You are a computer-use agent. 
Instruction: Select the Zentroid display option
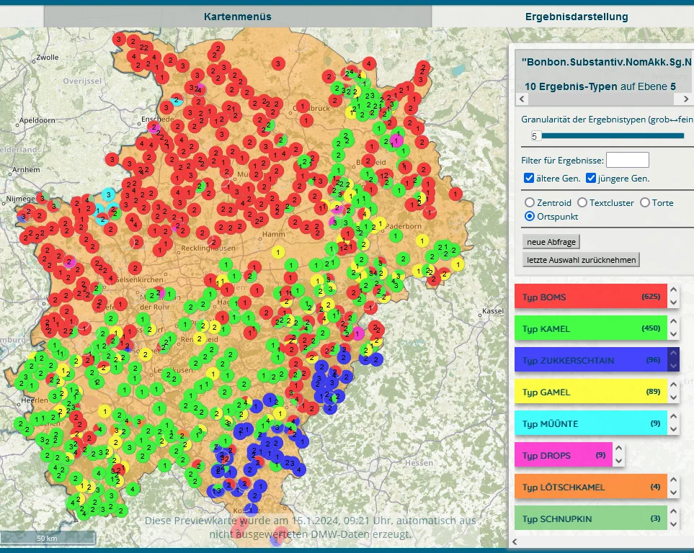point(530,203)
